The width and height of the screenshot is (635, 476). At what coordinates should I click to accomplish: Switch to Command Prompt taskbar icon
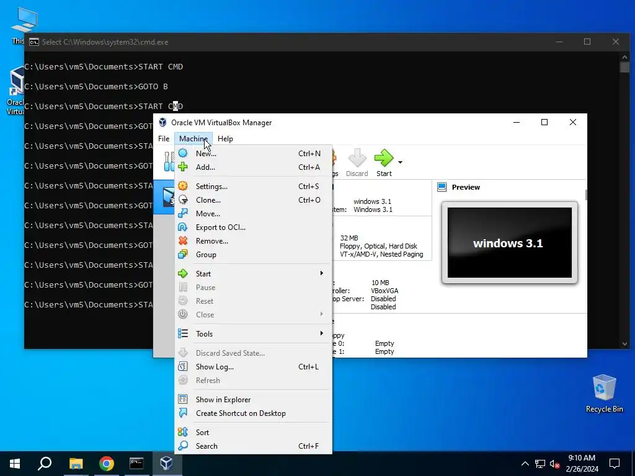136,464
